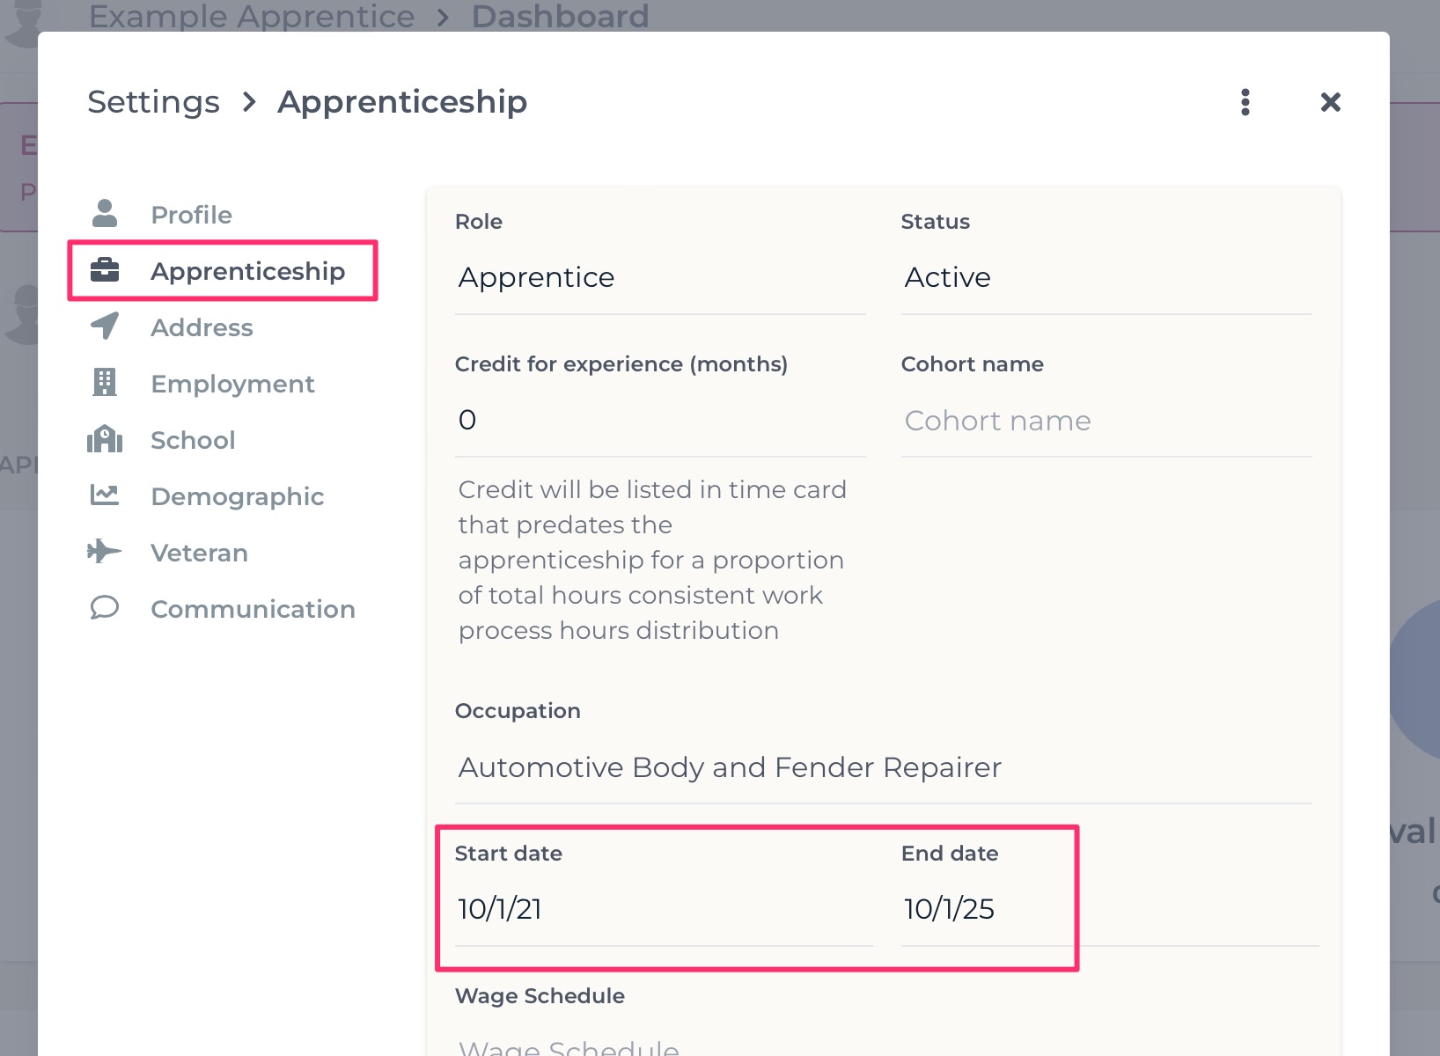Screen dimensions: 1440x1056
Task: Close the Settings dialog
Action: [1331, 102]
